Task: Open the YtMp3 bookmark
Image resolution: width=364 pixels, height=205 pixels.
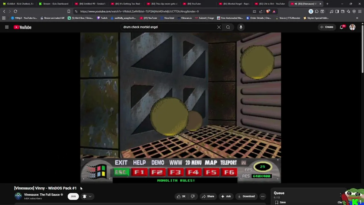Action: click(x=24, y=18)
